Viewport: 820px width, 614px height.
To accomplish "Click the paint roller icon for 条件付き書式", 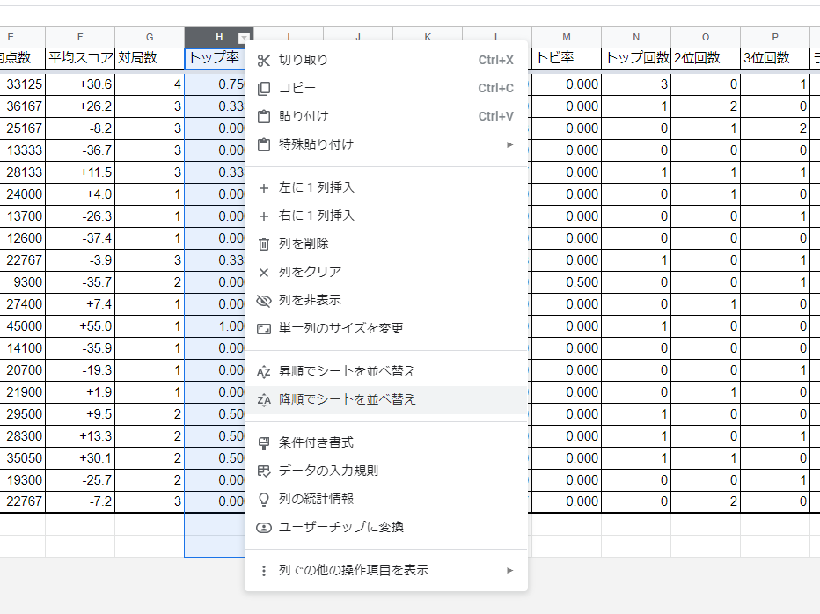I will click(x=264, y=443).
